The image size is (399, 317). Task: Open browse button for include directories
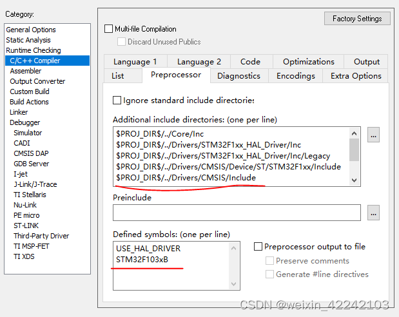[373, 135]
